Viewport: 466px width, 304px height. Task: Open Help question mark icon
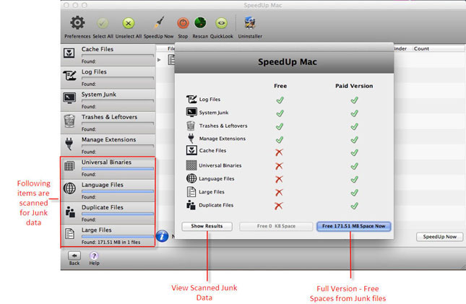pyautogui.click(x=94, y=256)
